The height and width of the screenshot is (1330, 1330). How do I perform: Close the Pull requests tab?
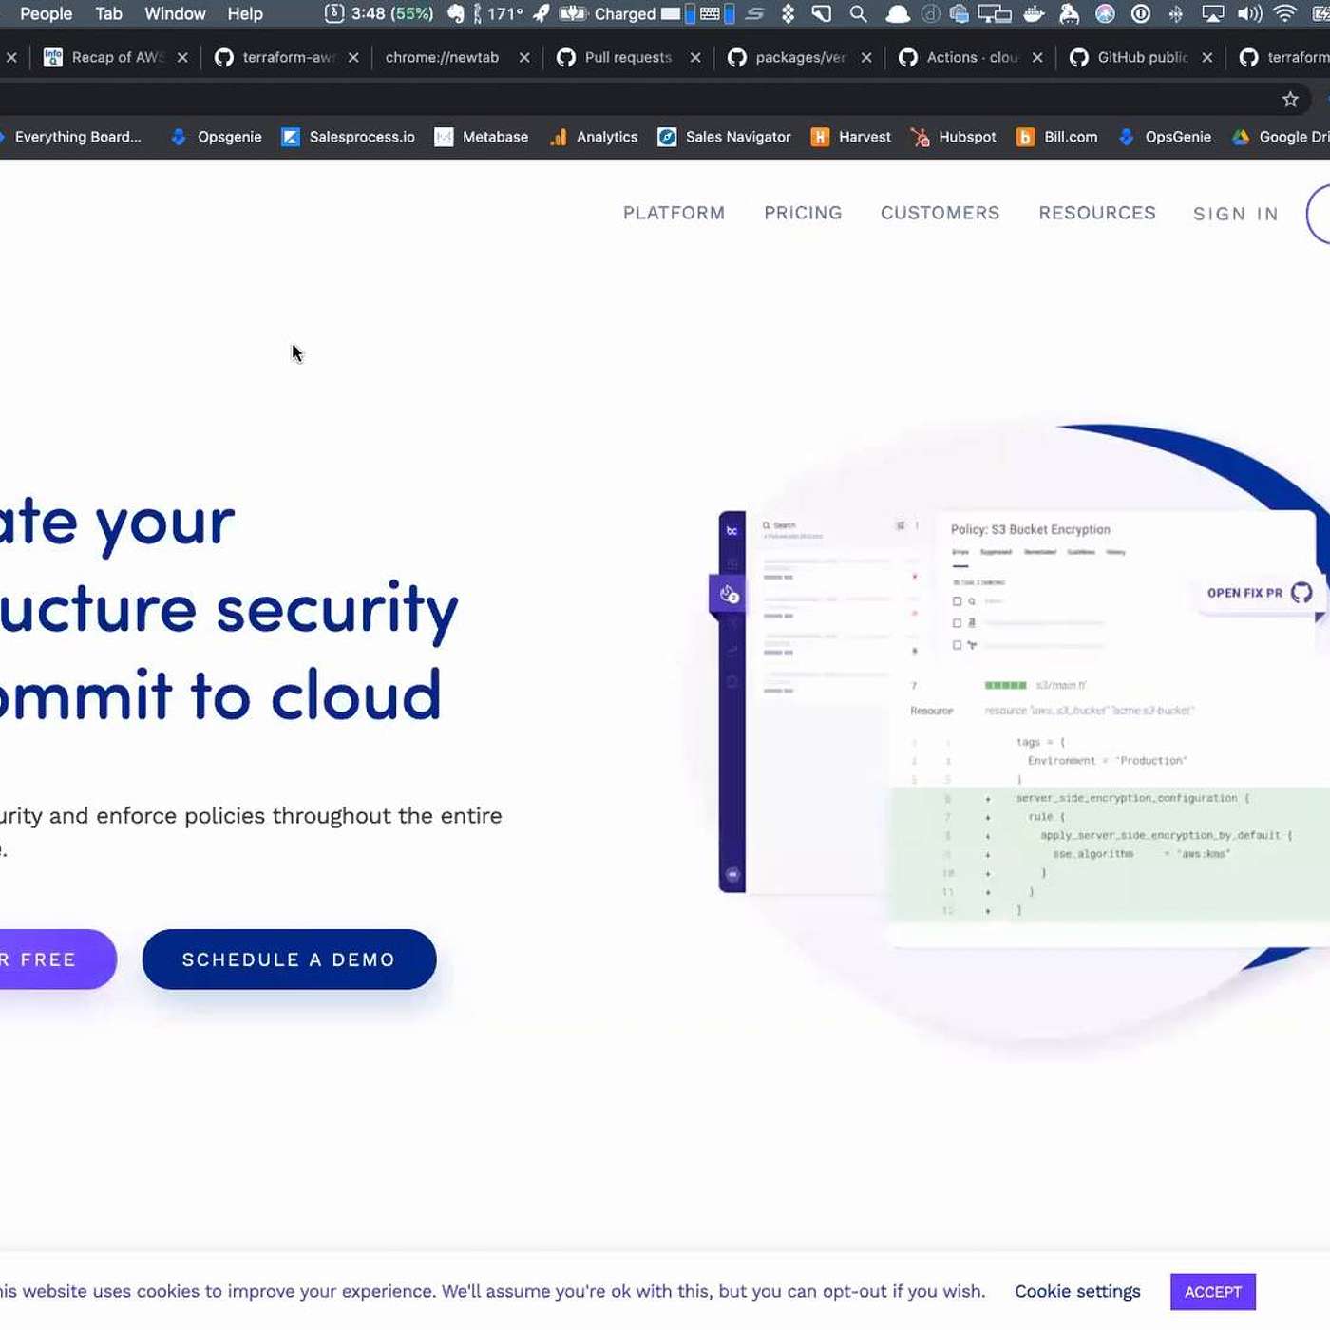pyautogui.click(x=695, y=58)
